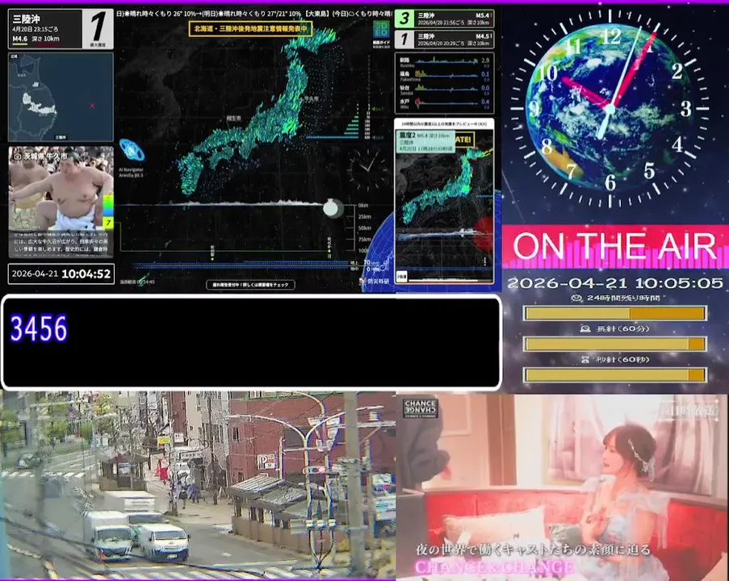Click the sumo wrestler photo thumbnail
Screen dimensions: 729x581
tap(61, 188)
